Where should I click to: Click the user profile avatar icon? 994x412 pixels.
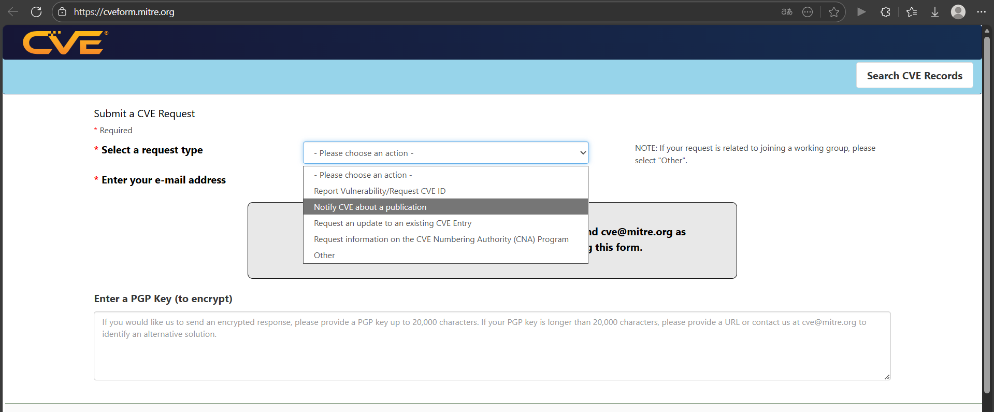958,12
